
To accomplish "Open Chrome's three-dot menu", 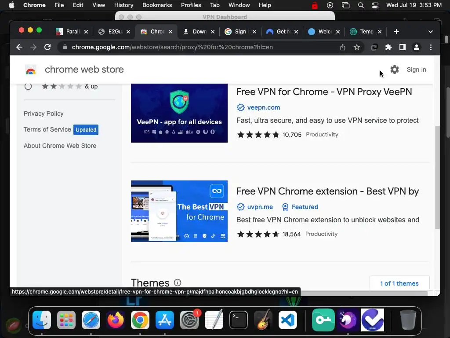I will [431, 47].
